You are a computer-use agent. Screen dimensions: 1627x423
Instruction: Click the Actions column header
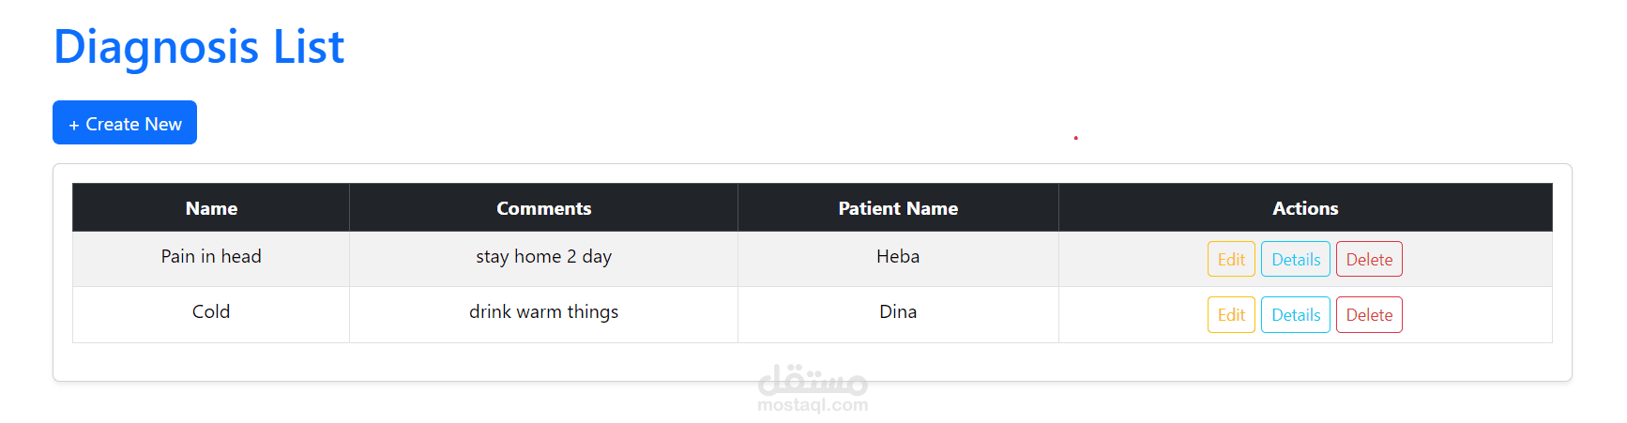[1304, 208]
